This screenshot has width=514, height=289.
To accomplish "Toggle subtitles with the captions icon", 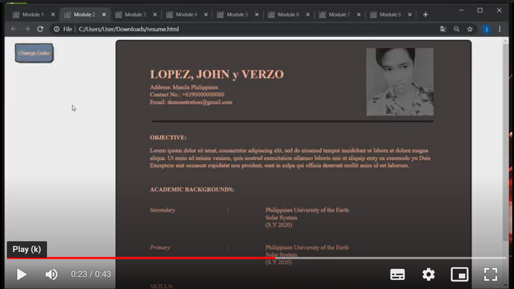I will point(398,274).
